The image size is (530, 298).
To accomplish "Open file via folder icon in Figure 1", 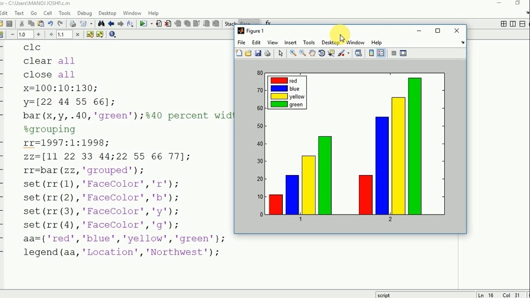I will [248, 53].
